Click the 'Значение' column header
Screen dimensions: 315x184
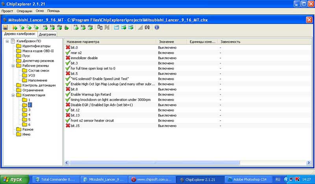(x=166, y=42)
